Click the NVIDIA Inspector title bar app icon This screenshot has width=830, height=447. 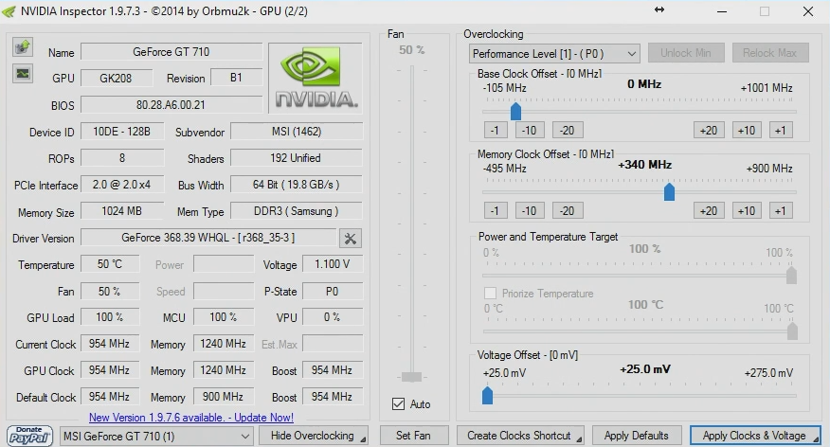pyautogui.click(x=9, y=11)
